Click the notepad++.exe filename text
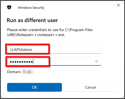125x99 pixels. pyautogui.click(x=51, y=35)
